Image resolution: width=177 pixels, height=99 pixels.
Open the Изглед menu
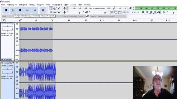click(32, 5)
